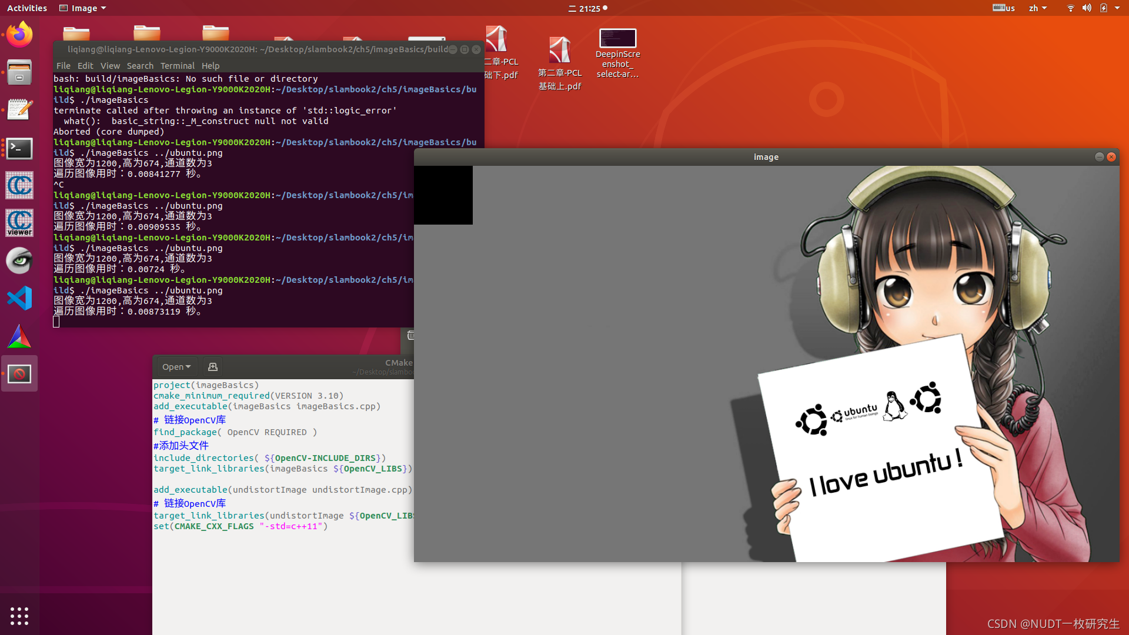Launch Visual Studio Code from dock
Viewport: 1129px width, 635px height.
coord(19,298)
